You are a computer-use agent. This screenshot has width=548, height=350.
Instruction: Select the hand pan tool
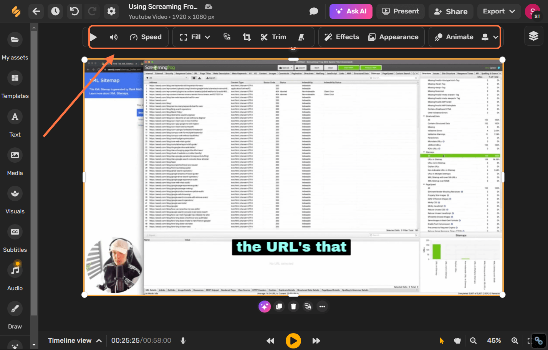(x=457, y=340)
